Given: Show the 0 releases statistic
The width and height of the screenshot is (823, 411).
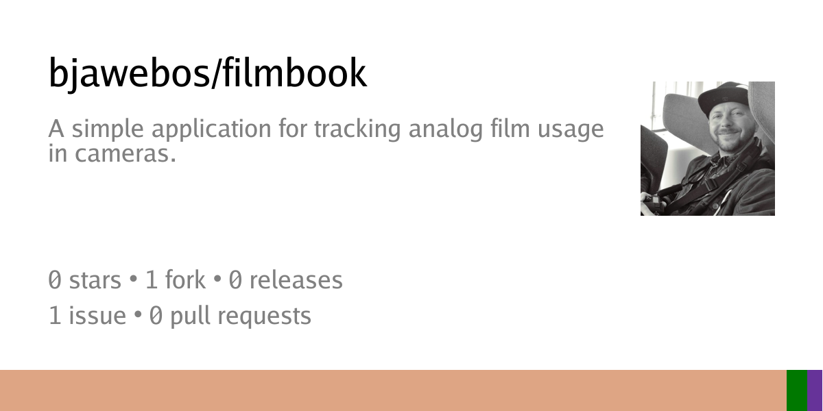Looking at the screenshot, I should point(286,280).
